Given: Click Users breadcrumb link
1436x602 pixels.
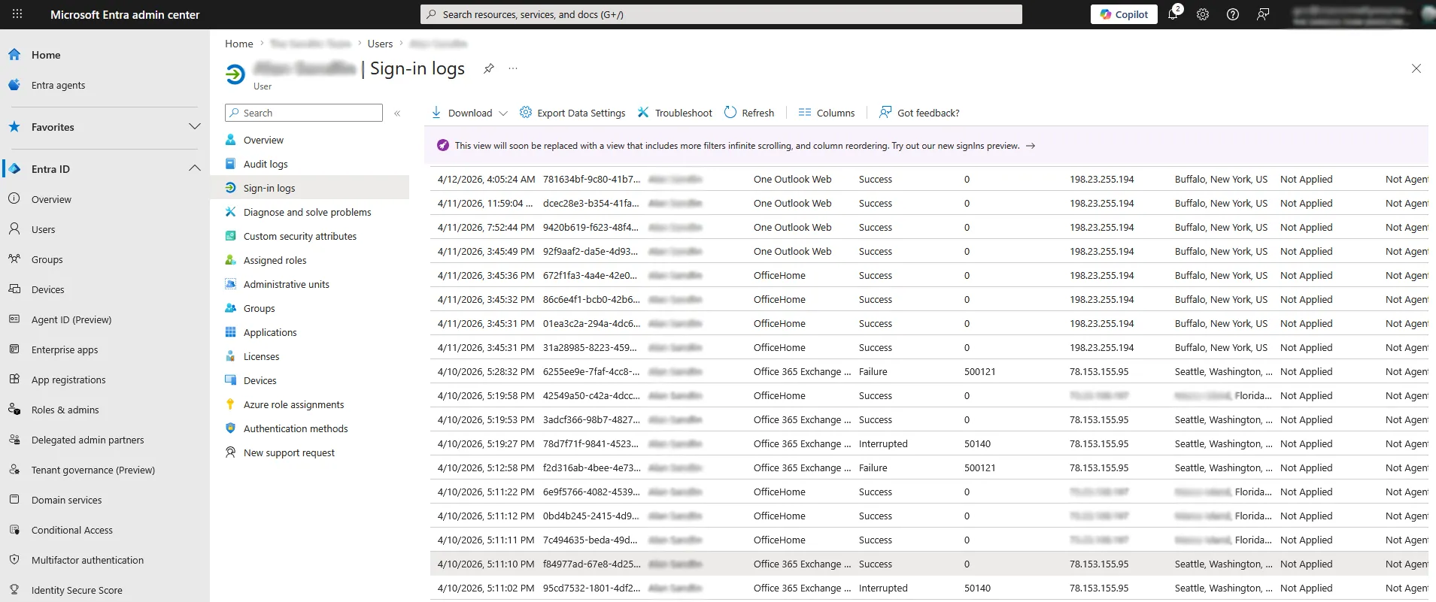Looking at the screenshot, I should point(380,44).
